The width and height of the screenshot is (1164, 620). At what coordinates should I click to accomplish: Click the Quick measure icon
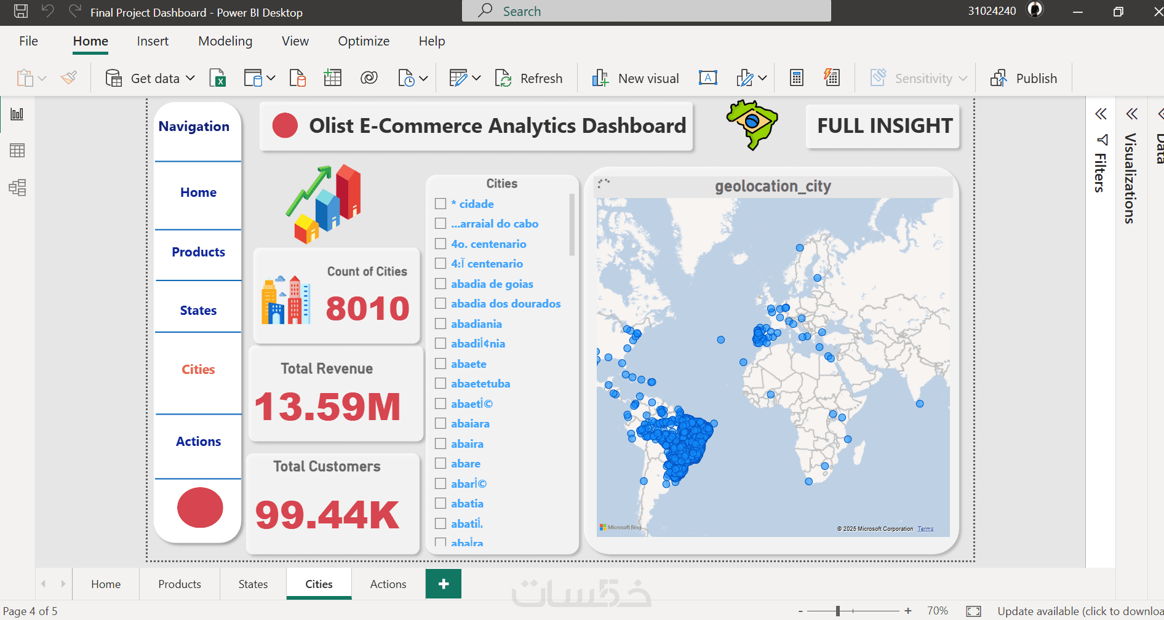click(x=832, y=78)
